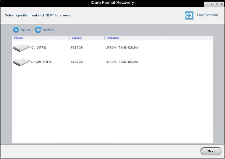This screenshot has height=159, width=225.
Task: Close the iCare Format Recovery window
Action: 222,4
